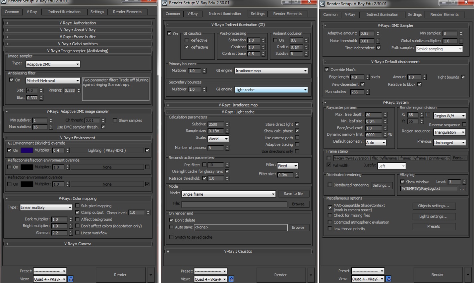Viewport: 474px width, 283px height.
Task: Expand the V-Ray:: Irradiance map rollout
Action: tap(238, 105)
